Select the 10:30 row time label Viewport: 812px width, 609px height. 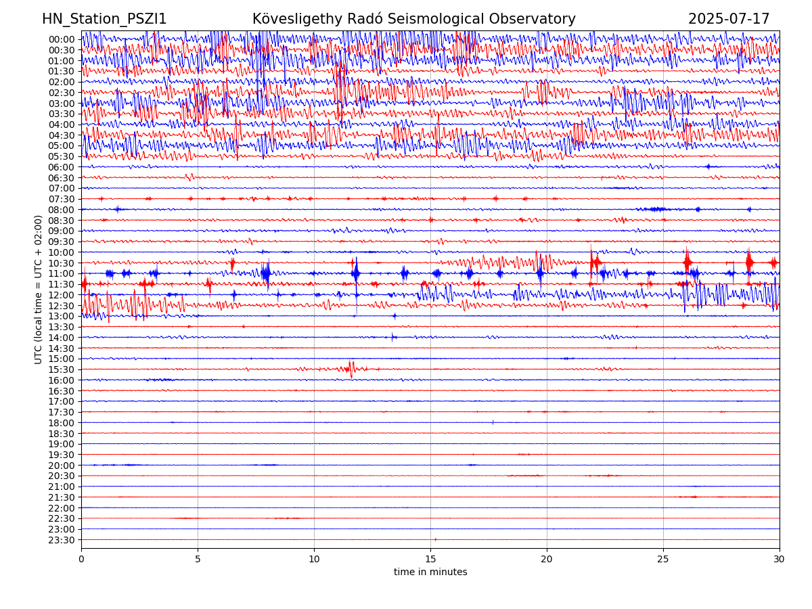(x=62, y=263)
